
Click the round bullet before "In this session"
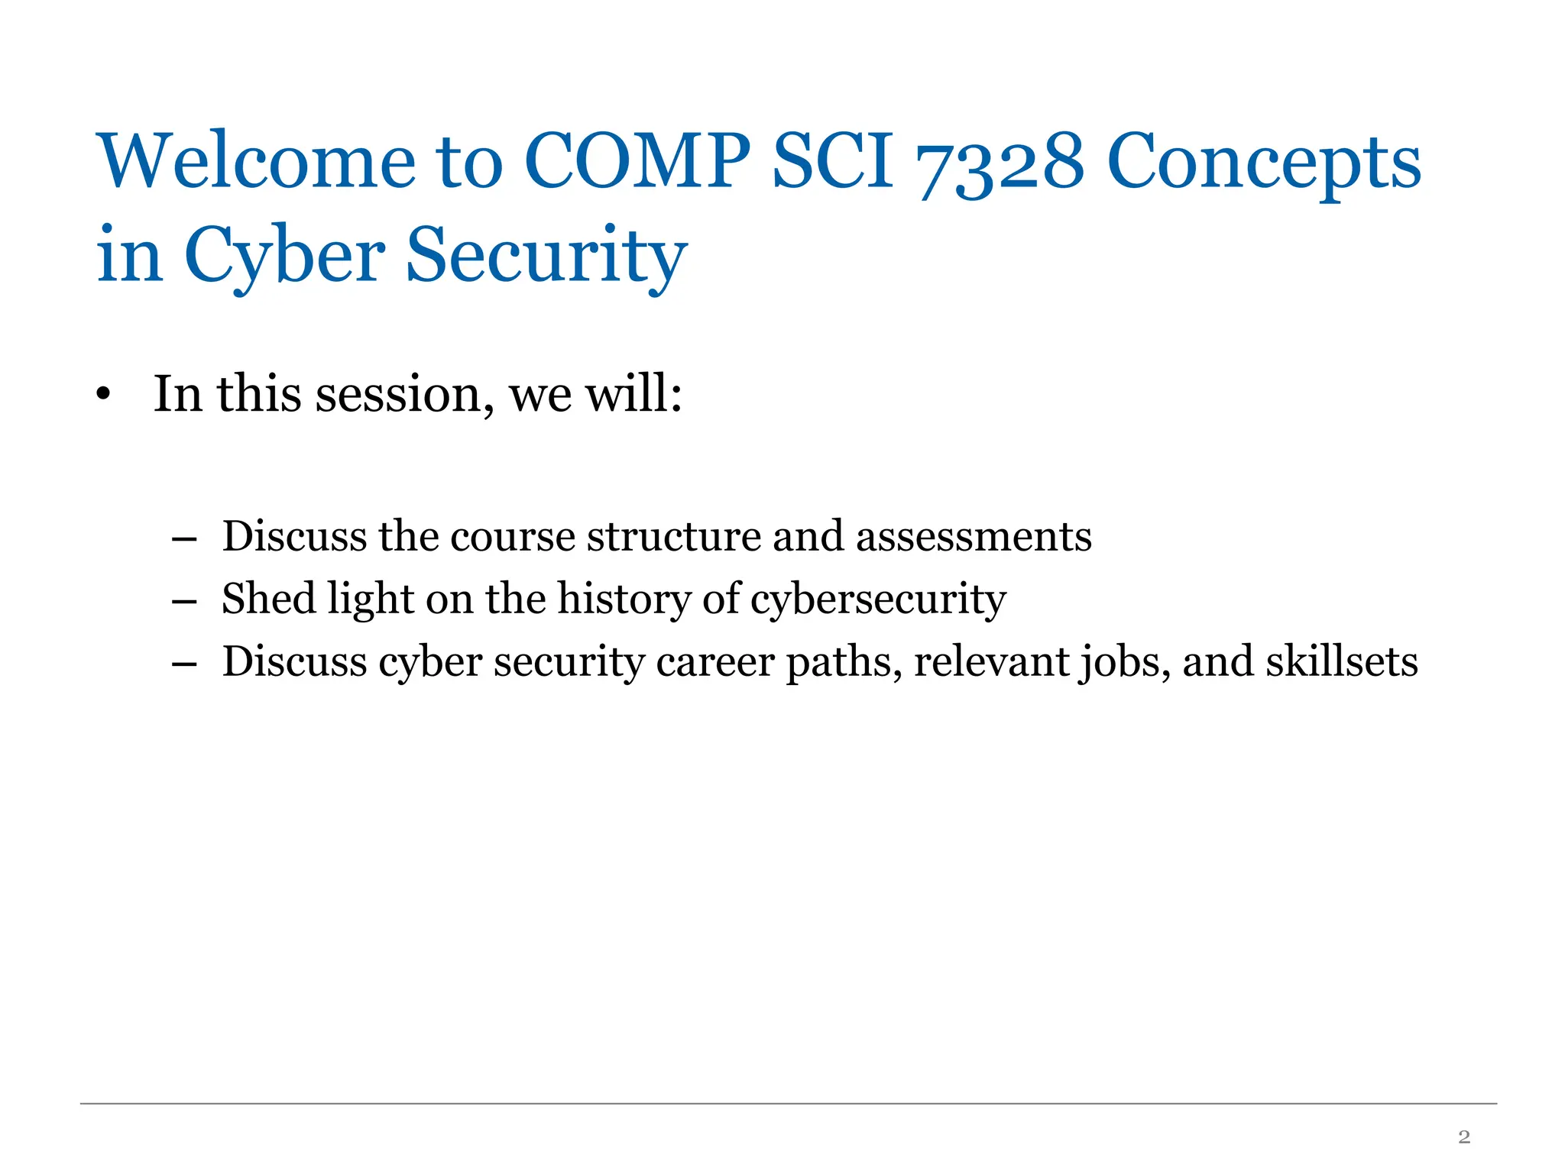(x=104, y=396)
